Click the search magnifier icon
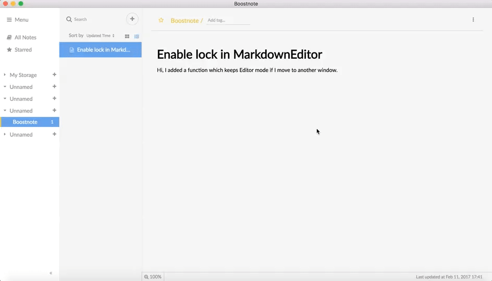 (x=69, y=19)
